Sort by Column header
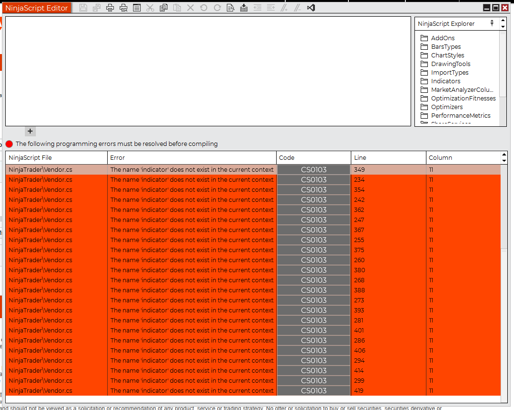Screen dimensions: 514x410 click(463, 158)
